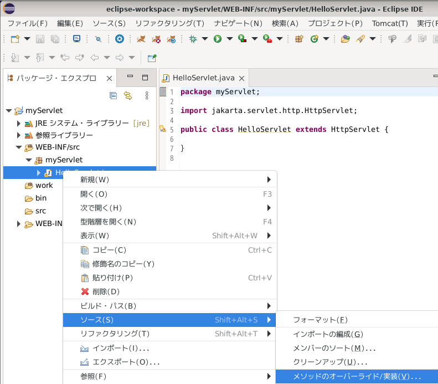Click the Open Type folder icon

(346, 39)
